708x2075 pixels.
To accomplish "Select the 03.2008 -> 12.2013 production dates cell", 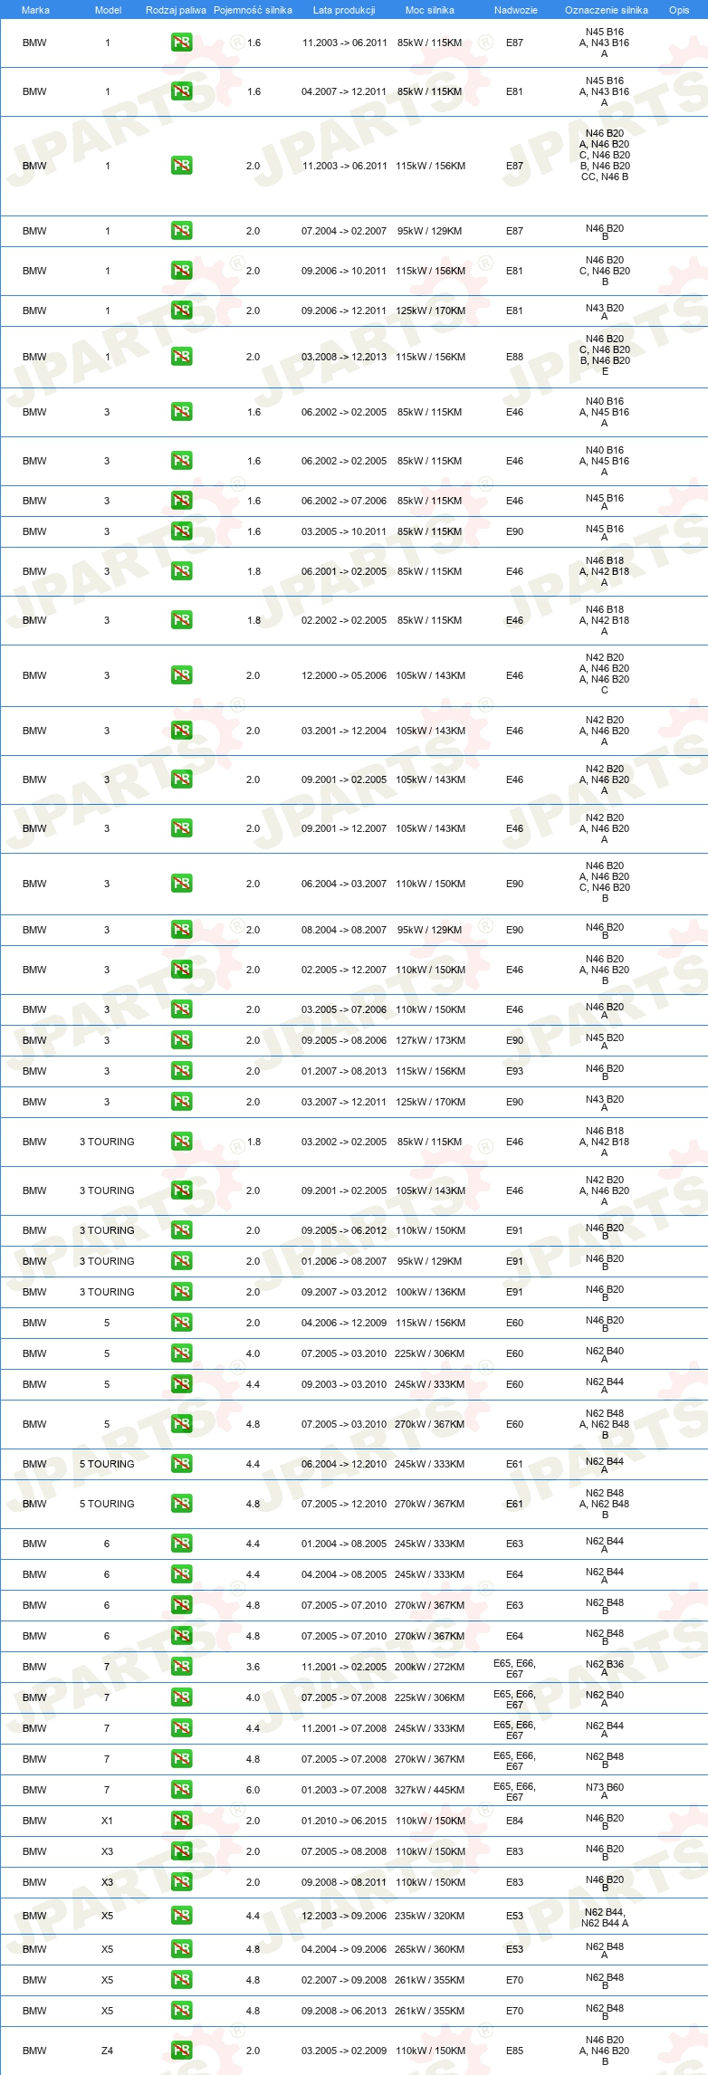I will coord(344,357).
